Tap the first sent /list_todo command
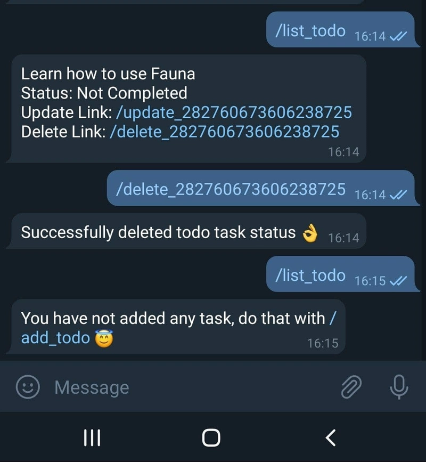Screen dimensions: 426x462 310,31
